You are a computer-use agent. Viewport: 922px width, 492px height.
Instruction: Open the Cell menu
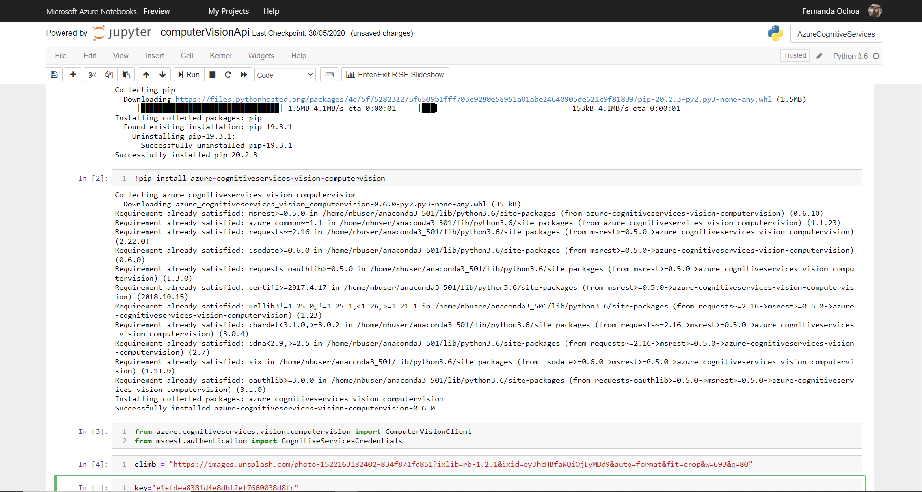(187, 56)
